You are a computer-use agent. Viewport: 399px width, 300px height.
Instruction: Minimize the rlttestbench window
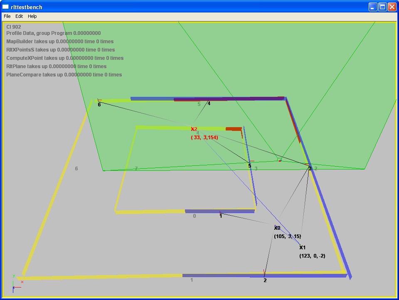[373, 7]
